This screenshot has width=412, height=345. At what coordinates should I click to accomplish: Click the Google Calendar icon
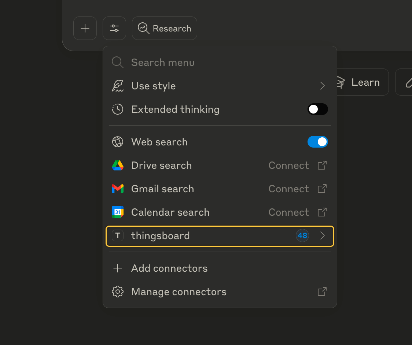[x=118, y=212]
